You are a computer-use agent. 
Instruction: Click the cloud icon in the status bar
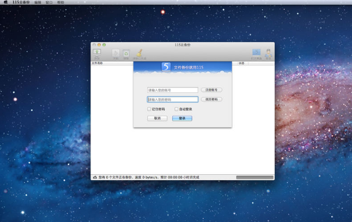point(95,177)
